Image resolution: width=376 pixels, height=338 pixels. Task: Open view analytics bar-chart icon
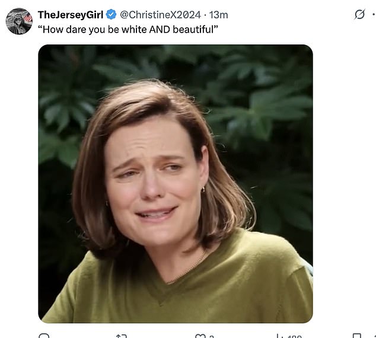(x=280, y=336)
